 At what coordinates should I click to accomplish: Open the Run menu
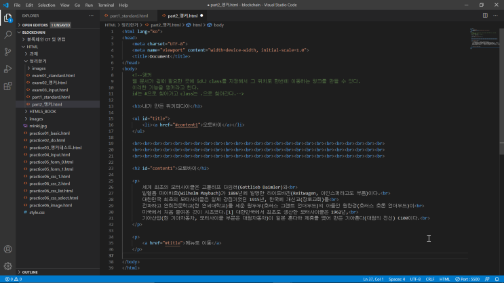(89, 5)
